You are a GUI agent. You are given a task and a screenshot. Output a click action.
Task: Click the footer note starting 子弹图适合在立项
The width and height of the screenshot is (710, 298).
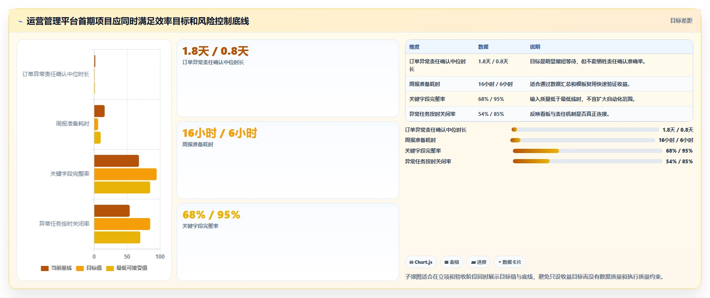click(535, 277)
